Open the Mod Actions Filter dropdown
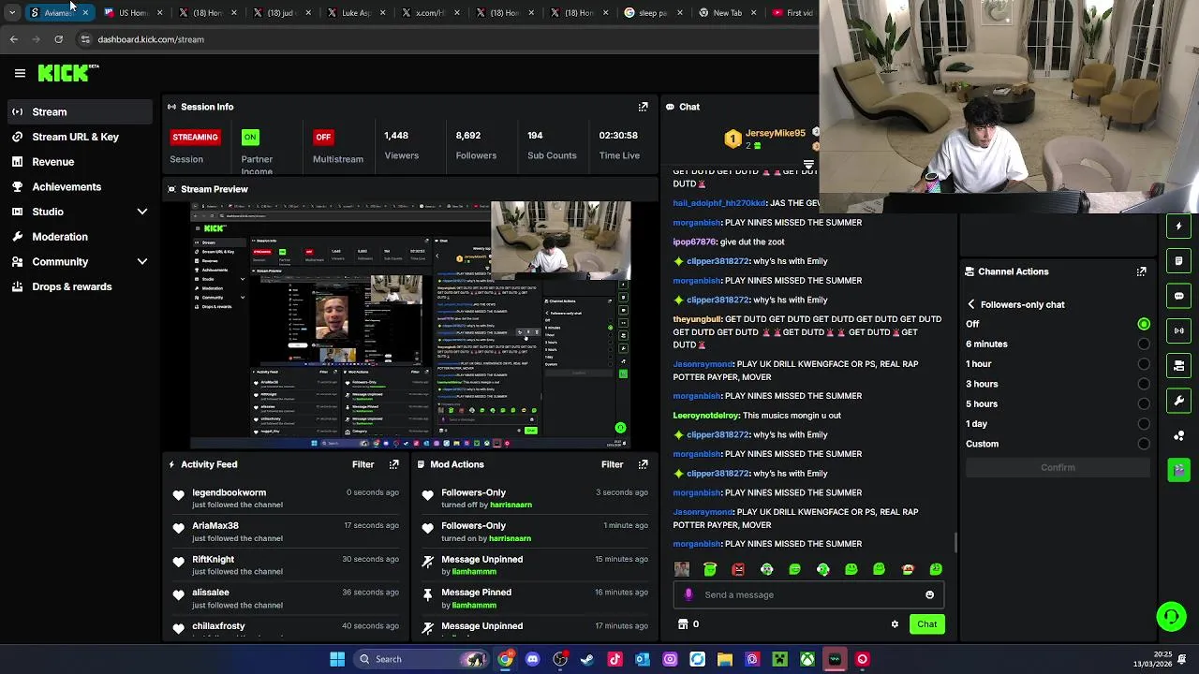 [x=612, y=464]
